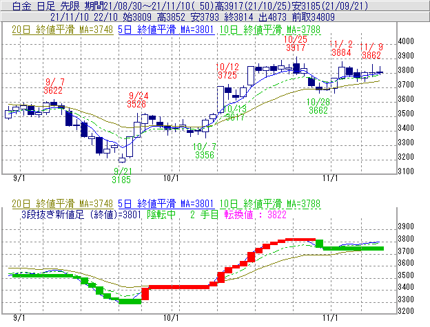Click the tall white candlestick on 10/12
The image size is (430, 327).
(x=221, y=99)
